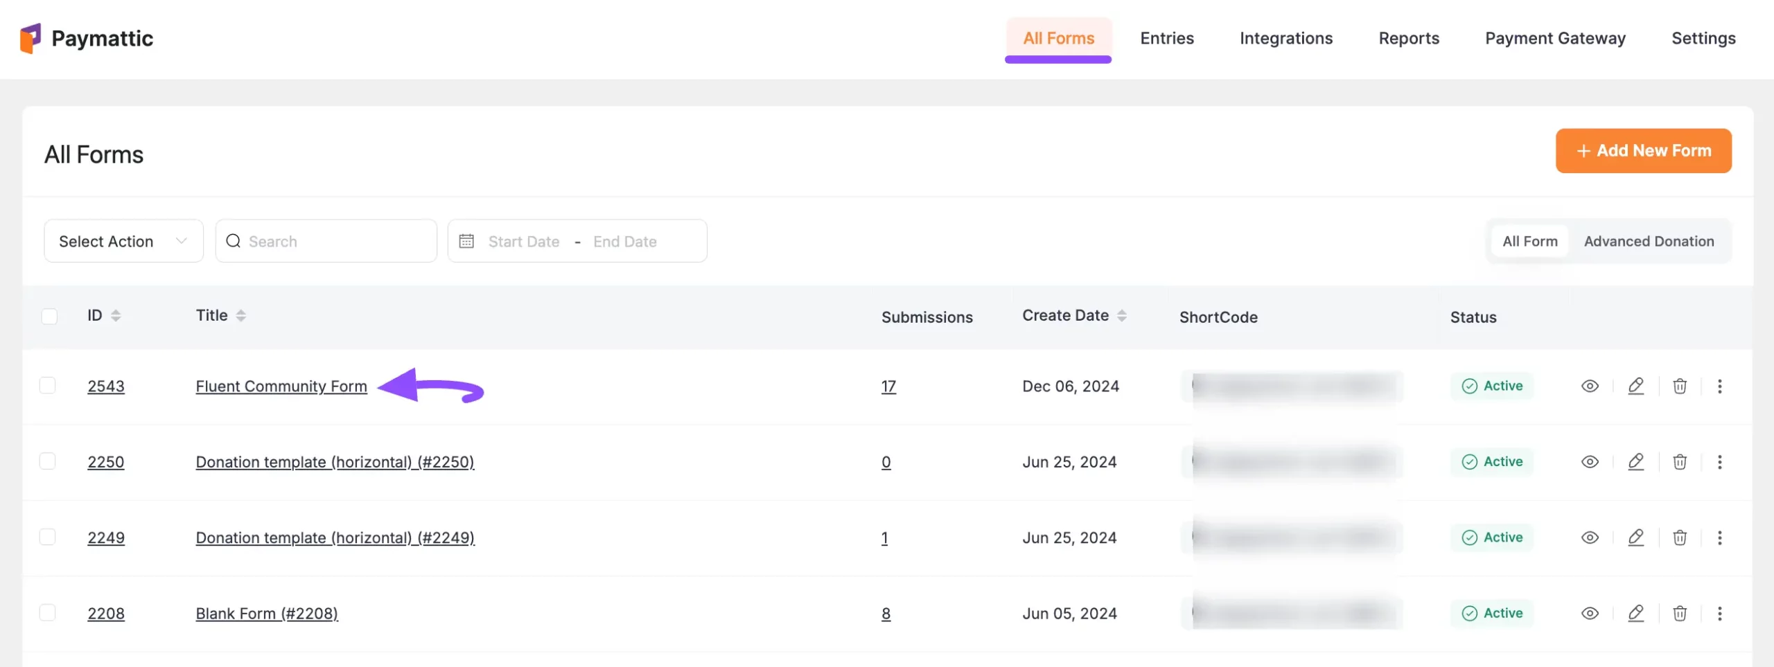
Task: Open Donation template (horizontal) (#2250) link
Action: click(335, 462)
